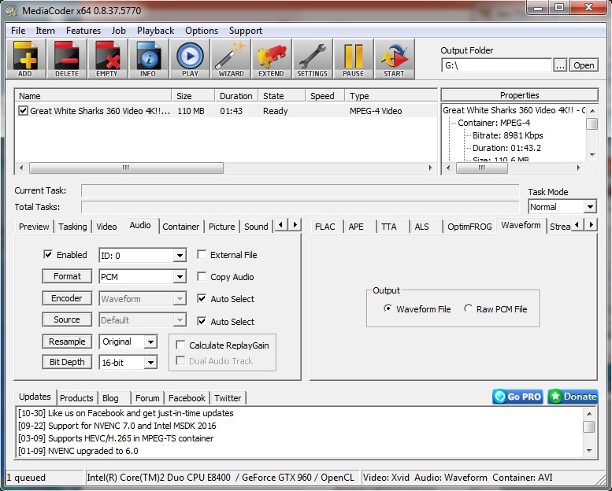Click the START transcoding icon
This screenshot has height=491, width=612.
pyautogui.click(x=394, y=59)
